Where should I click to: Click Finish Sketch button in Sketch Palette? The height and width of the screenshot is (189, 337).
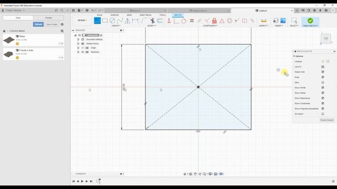(x=326, y=120)
